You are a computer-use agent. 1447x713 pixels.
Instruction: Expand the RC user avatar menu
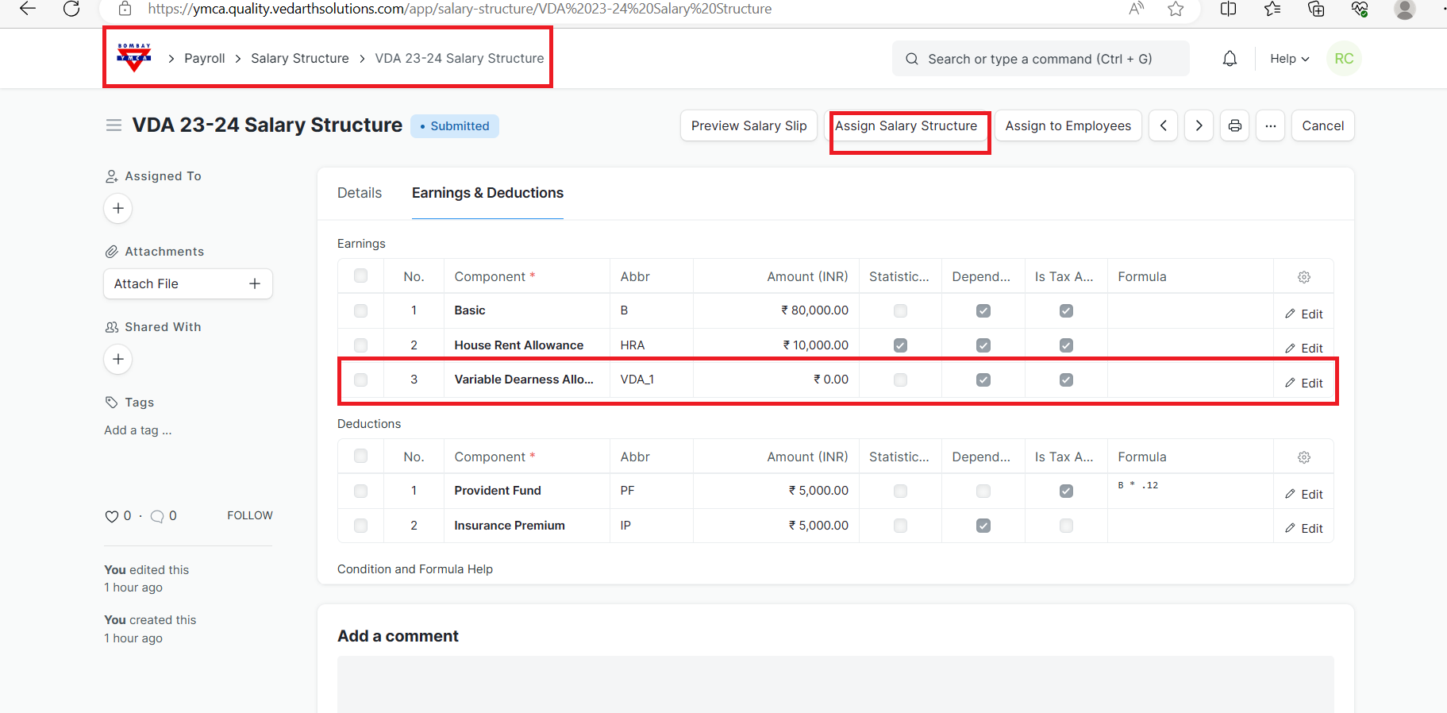click(x=1344, y=59)
